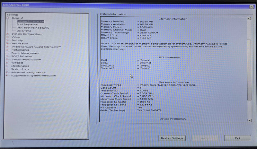Close the BIOS setup window
The image size is (257, 149).
point(251,7)
